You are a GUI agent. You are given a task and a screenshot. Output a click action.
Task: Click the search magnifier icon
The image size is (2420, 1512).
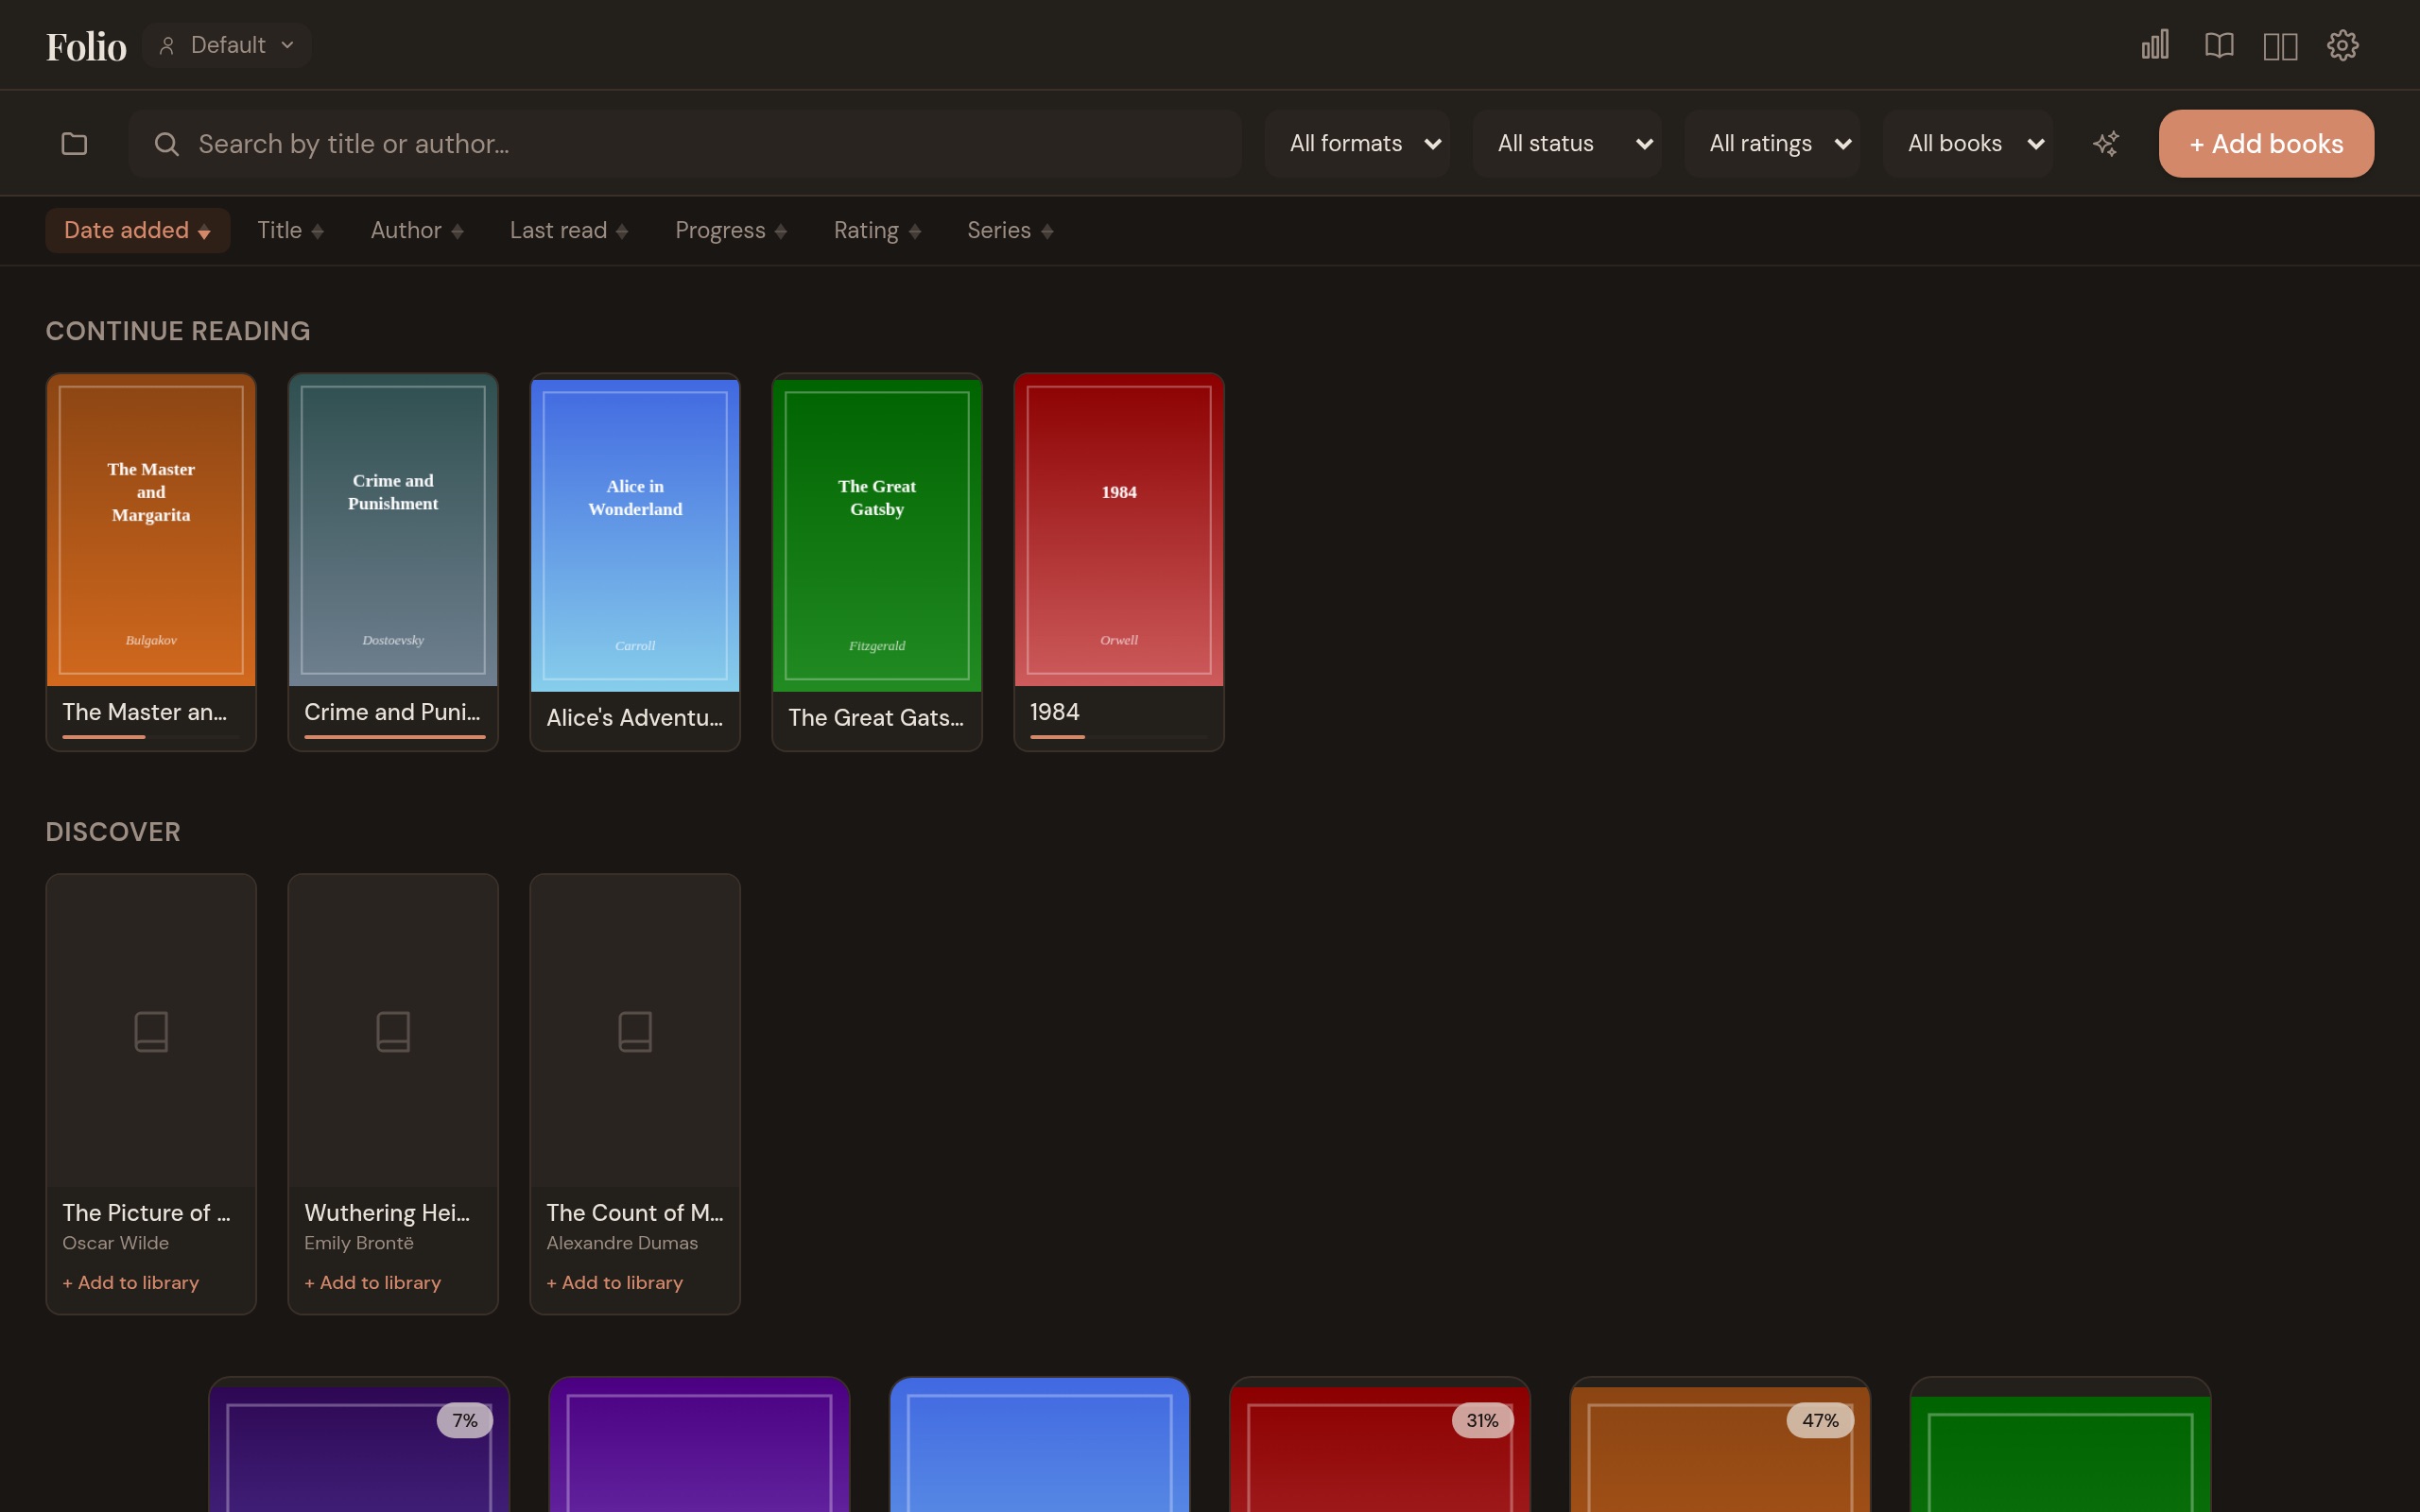click(166, 143)
